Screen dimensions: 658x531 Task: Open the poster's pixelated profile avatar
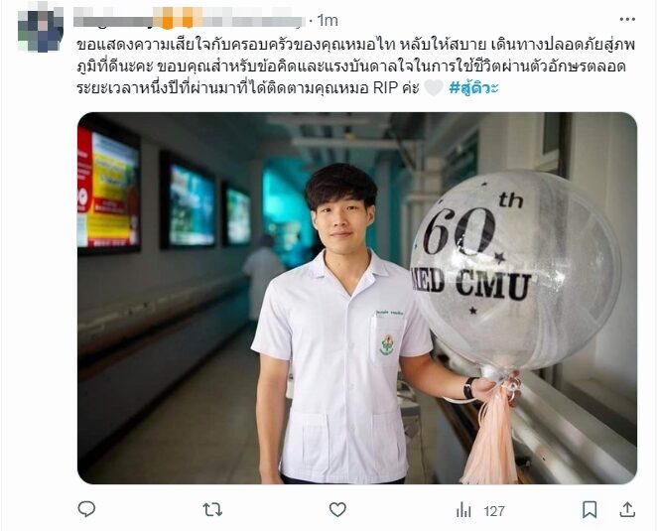tap(41, 29)
